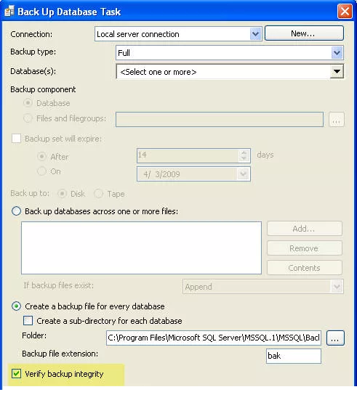Select the Database backup component radio
The height and width of the screenshot is (416, 357).
click(x=28, y=103)
